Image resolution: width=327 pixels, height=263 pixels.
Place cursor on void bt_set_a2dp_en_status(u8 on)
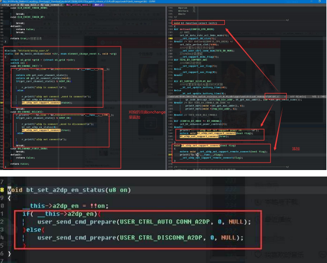[69, 190]
